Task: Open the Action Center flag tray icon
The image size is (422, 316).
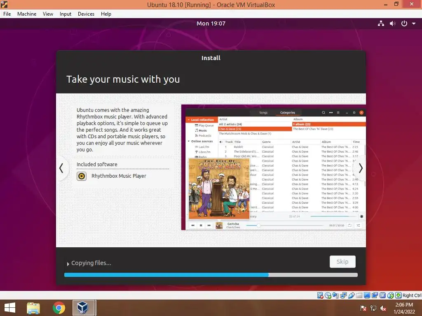Action: (363, 308)
